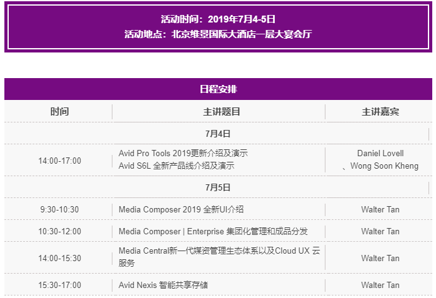
Task: Click the 7月5日 date row
Action: [x=218, y=187]
